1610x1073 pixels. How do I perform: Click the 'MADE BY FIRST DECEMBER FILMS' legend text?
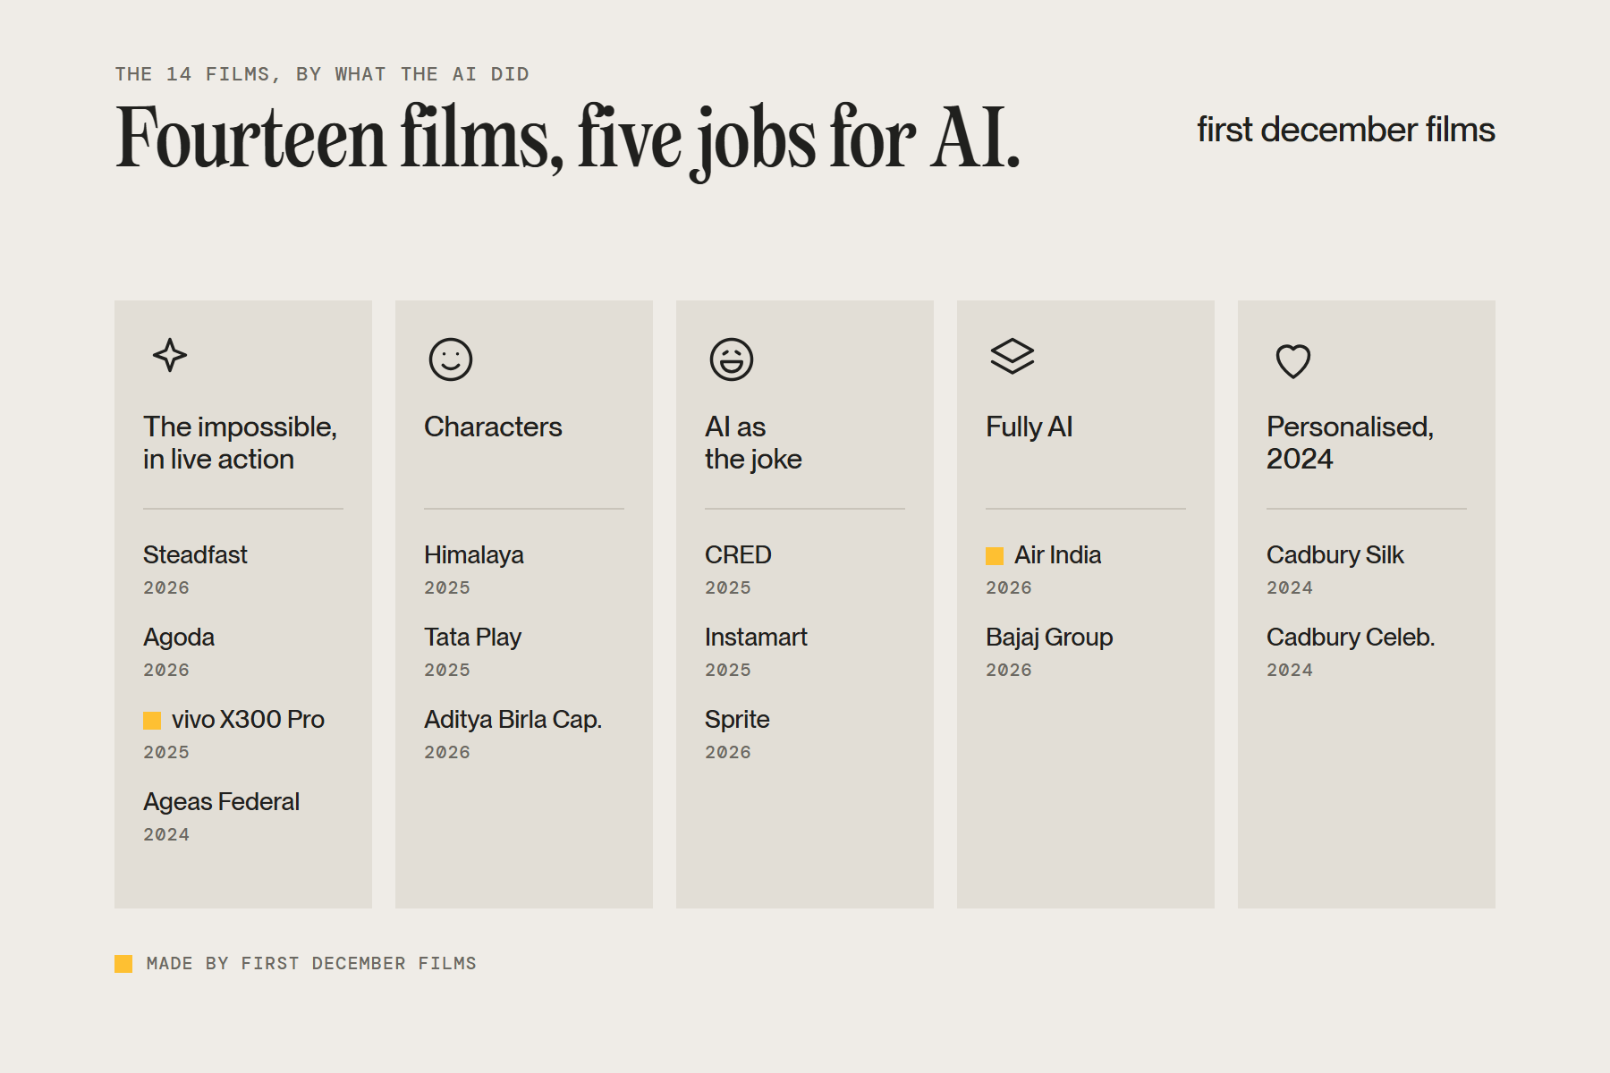[311, 964]
